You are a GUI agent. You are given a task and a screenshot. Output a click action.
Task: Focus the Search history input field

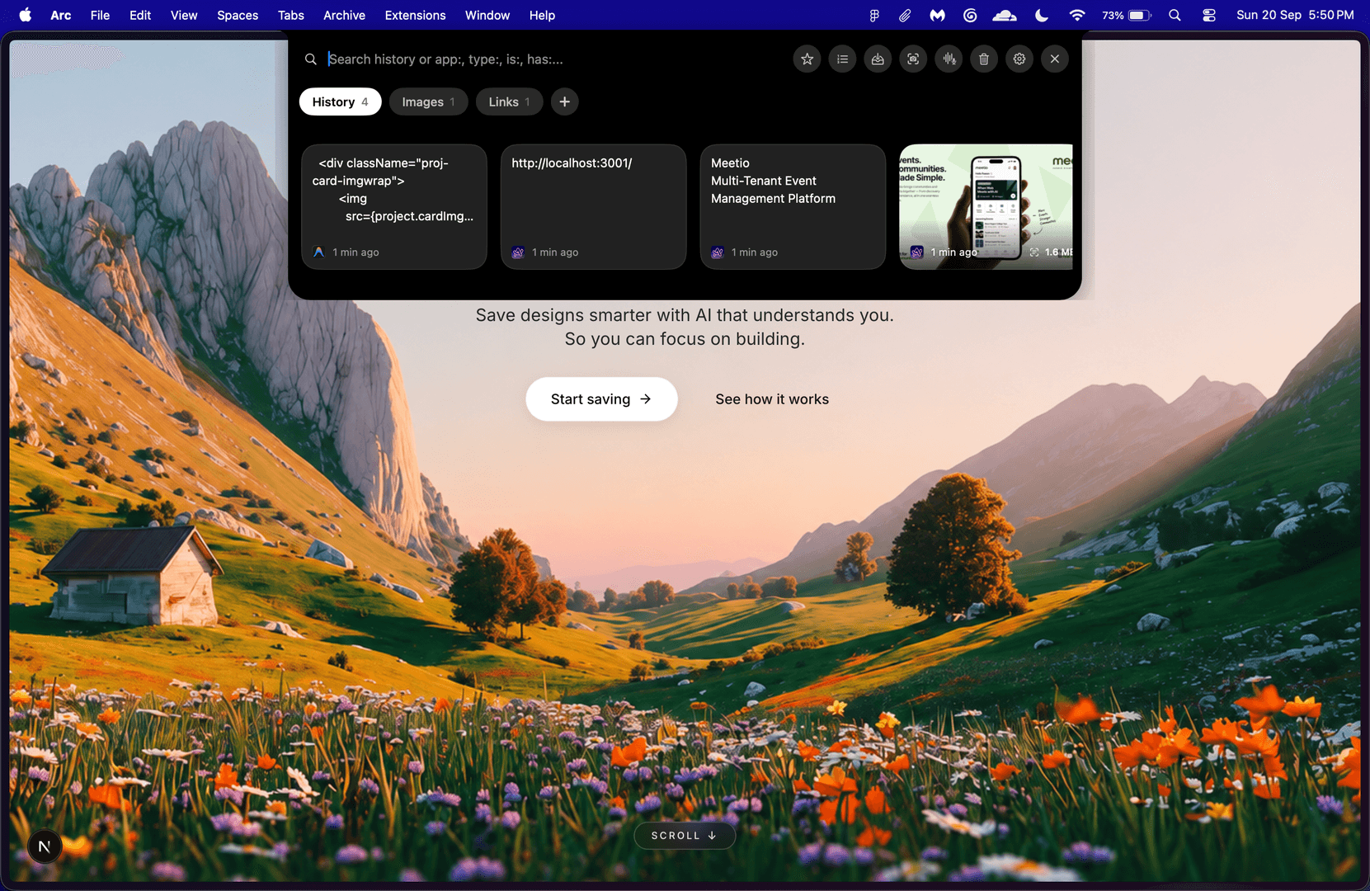[x=553, y=59]
